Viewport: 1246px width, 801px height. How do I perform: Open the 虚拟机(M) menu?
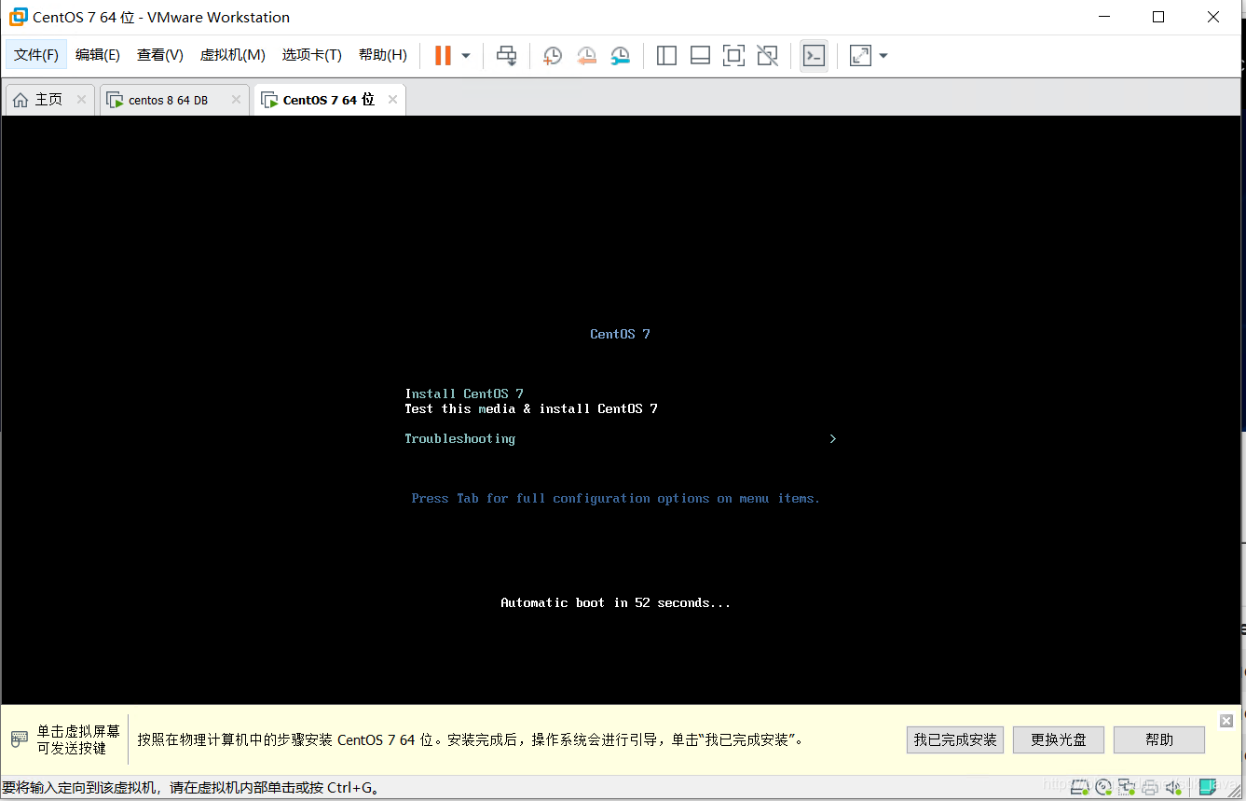coord(233,55)
